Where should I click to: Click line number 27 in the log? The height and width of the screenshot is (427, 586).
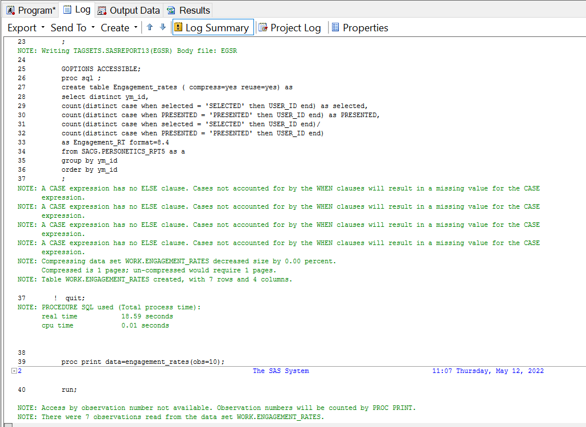click(x=22, y=87)
